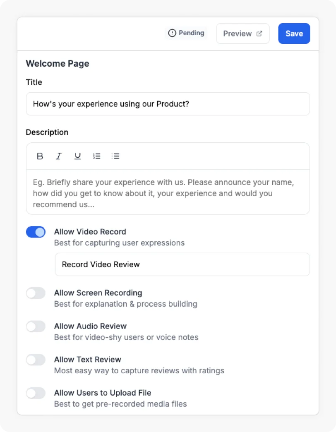The height and width of the screenshot is (432, 336).
Task: Apply bold formatting in description editor
Action: click(40, 156)
